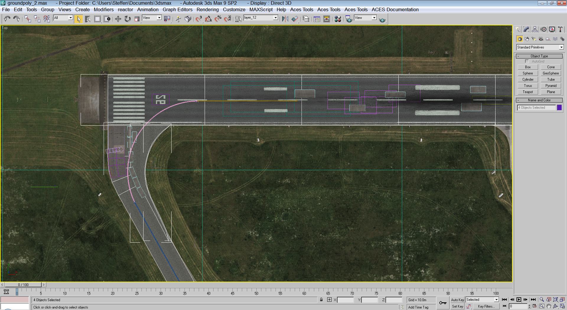The width and height of the screenshot is (567, 310).
Task: Activate the Select and Rotate tool
Action: pyautogui.click(x=127, y=19)
